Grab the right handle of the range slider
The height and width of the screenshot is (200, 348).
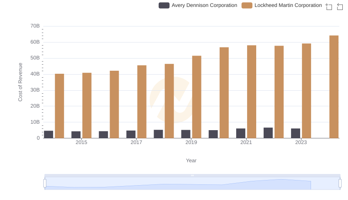point(340,184)
